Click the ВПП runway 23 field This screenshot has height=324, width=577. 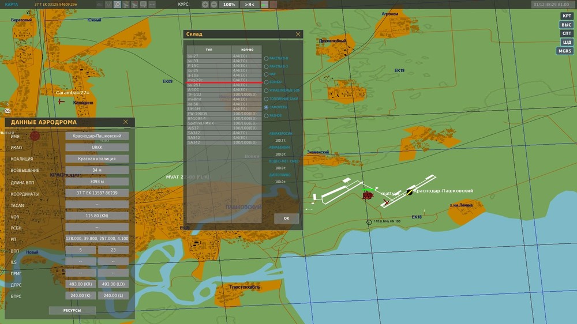[x=113, y=250]
